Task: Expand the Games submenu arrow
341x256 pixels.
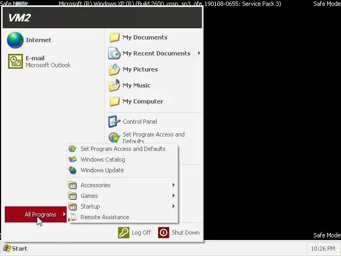Action: point(173,196)
